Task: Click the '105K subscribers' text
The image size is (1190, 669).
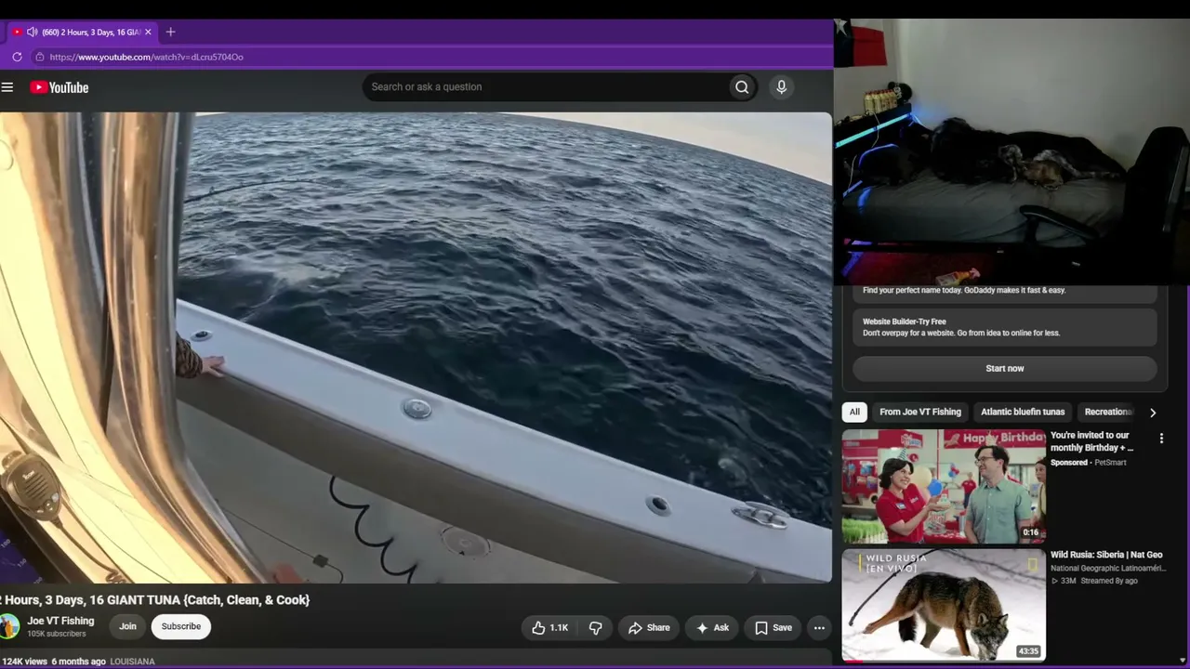Action: click(x=57, y=635)
